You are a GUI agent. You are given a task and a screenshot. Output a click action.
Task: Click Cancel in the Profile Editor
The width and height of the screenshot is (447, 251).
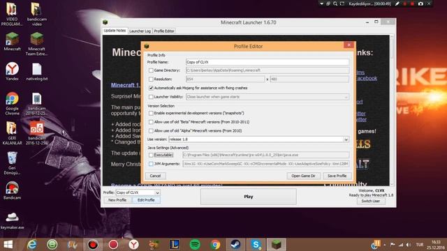pos(155,176)
